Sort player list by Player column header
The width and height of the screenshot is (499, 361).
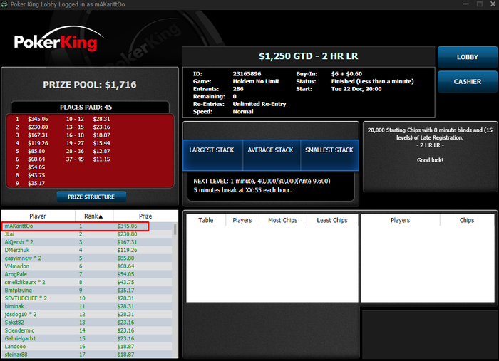tap(38, 216)
